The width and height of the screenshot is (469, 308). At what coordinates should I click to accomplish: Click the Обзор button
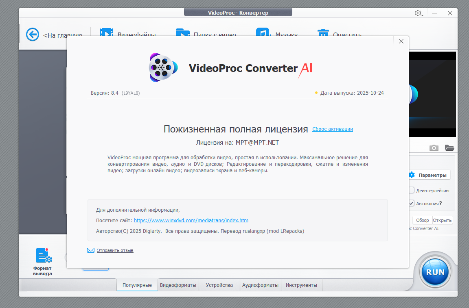click(422, 220)
